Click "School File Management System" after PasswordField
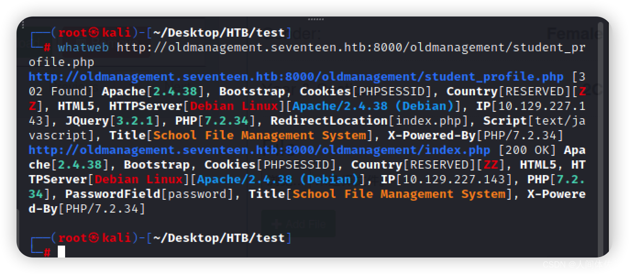 click(x=399, y=194)
